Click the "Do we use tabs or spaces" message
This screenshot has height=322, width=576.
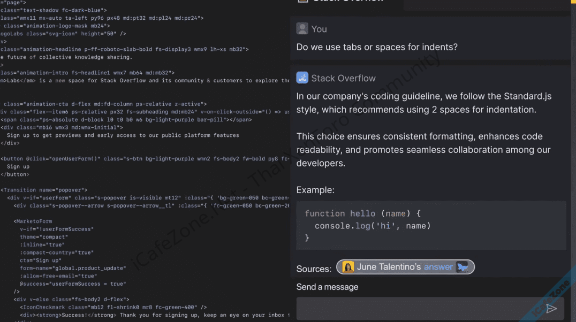click(x=377, y=47)
